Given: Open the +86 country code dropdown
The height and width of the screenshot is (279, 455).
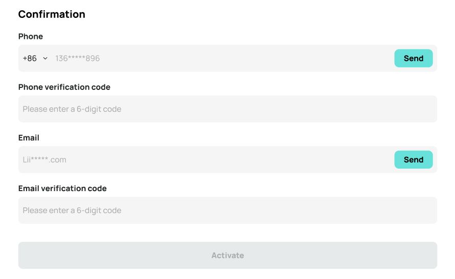Looking at the screenshot, I should pos(35,58).
